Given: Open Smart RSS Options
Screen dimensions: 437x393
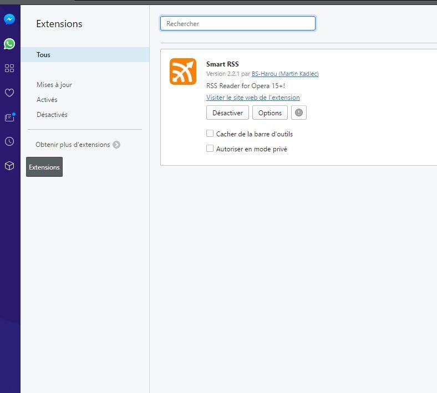Looking at the screenshot, I should [x=270, y=113].
